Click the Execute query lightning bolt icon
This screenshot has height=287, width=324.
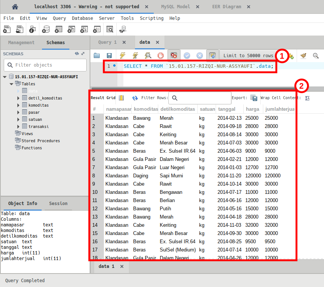tap(123, 55)
